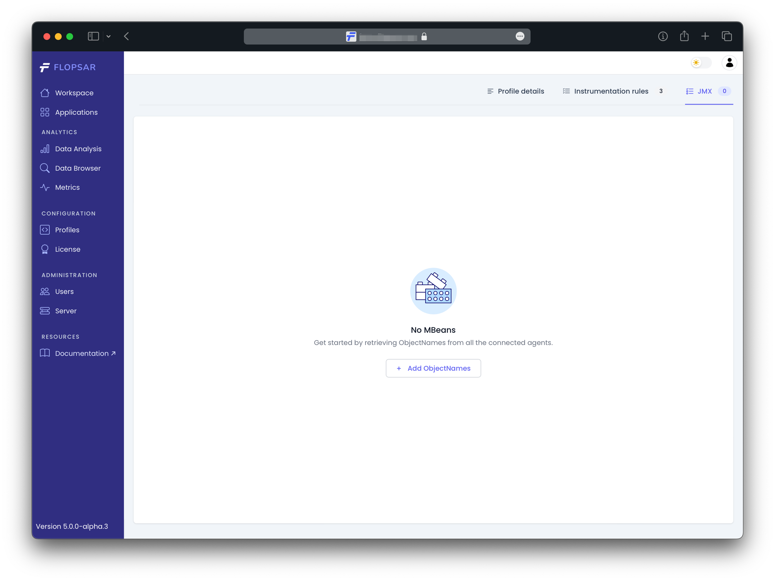Viewport: 775px width, 581px height.
Task: Open Workspace from the sidebar
Action: coord(74,93)
